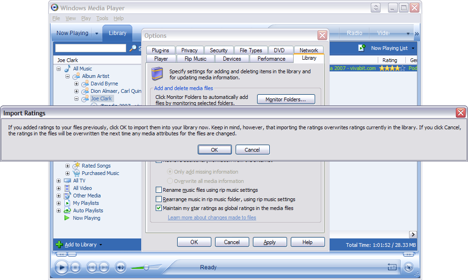Click OK in Import Ratings dialog
468x280 pixels.
[215, 150]
